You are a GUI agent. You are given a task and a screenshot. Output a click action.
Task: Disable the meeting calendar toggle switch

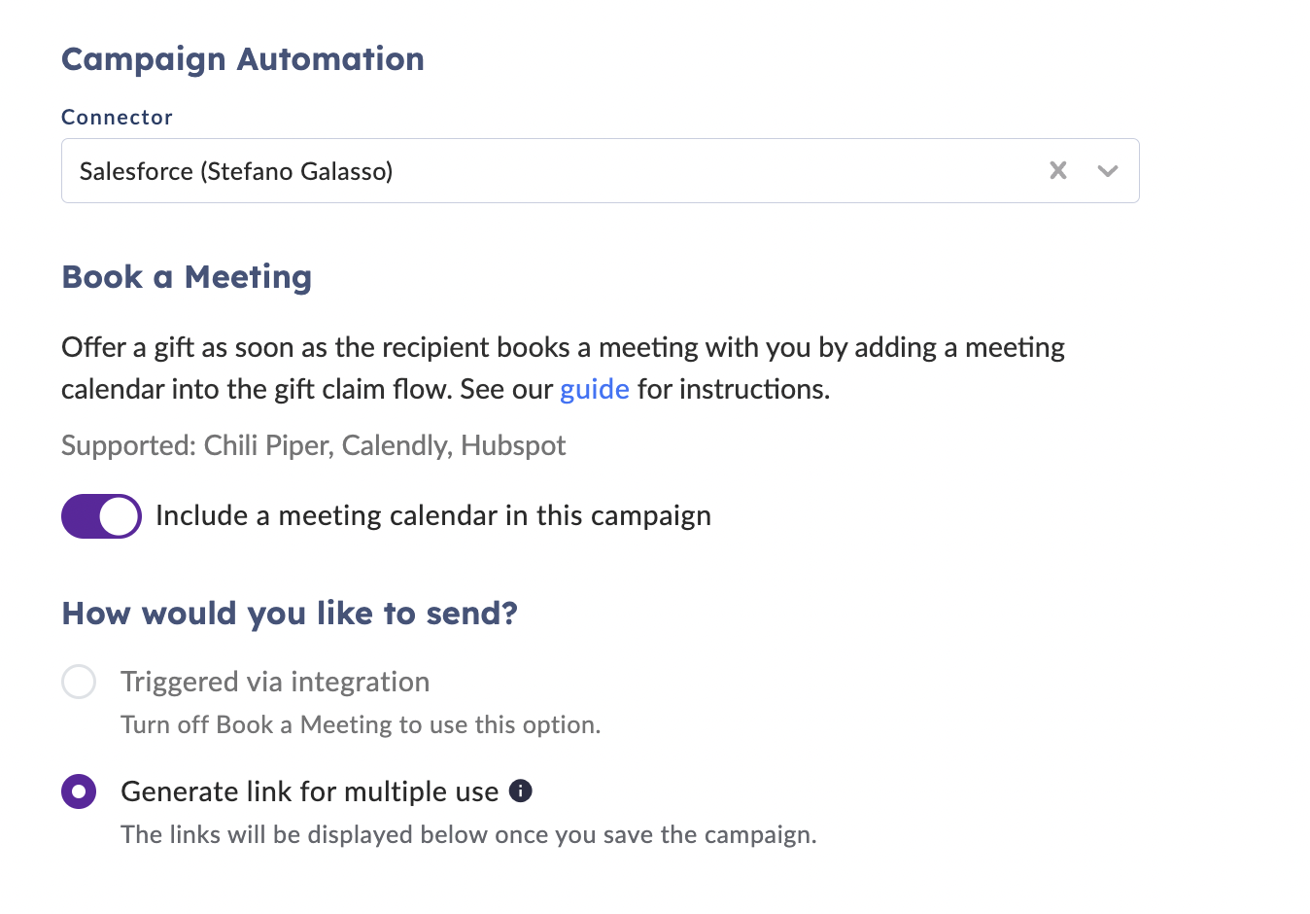click(x=101, y=515)
